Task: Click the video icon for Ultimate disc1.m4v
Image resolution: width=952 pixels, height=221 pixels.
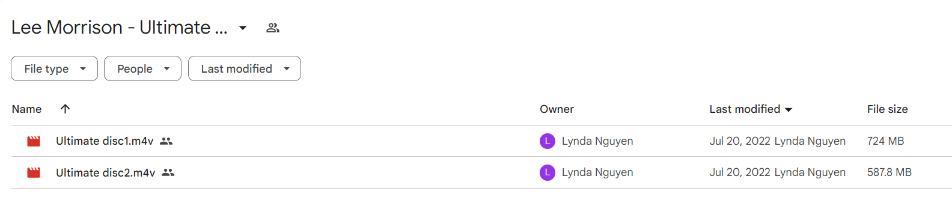Action: tap(34, 141)
